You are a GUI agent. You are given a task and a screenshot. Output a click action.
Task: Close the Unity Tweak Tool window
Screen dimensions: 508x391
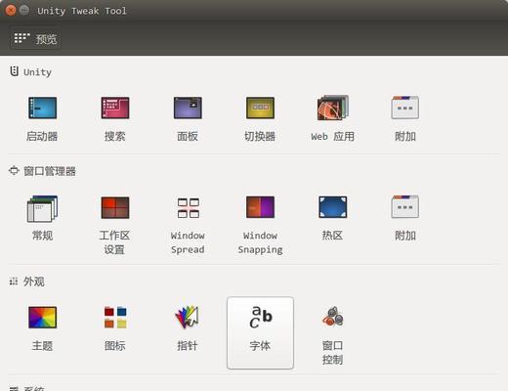point(11,11)
